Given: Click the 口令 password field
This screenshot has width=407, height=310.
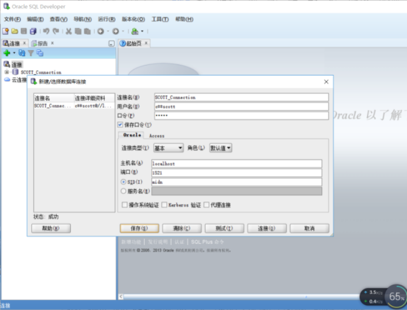Looking at the screenshot, I should (241, 116).
